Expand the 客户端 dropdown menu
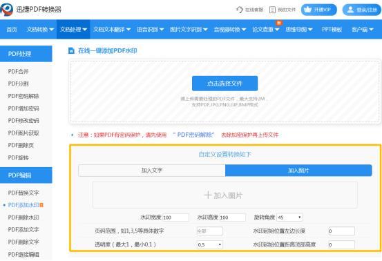This screenshot has height=261, width=382. [x=362, y=30]
